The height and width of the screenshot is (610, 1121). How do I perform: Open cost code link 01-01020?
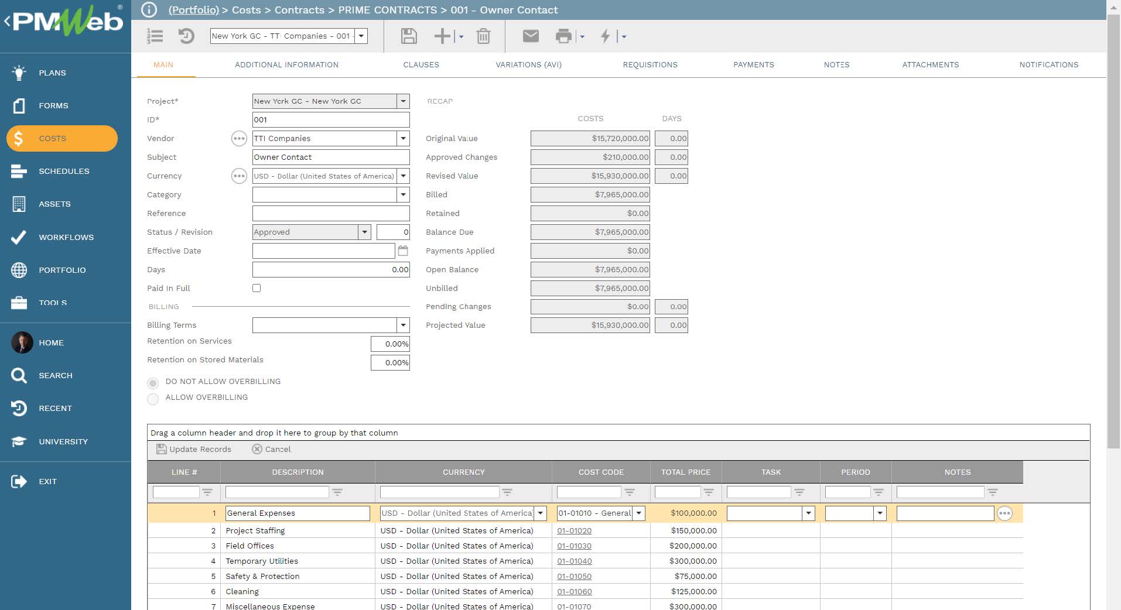click(574, 531)
